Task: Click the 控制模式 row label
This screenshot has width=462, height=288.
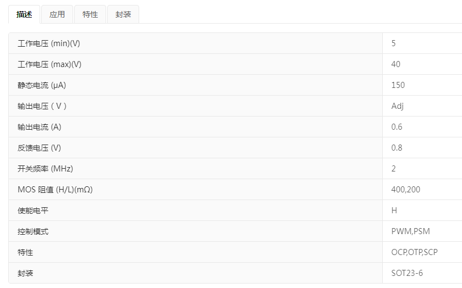Action: coord(33,231)
